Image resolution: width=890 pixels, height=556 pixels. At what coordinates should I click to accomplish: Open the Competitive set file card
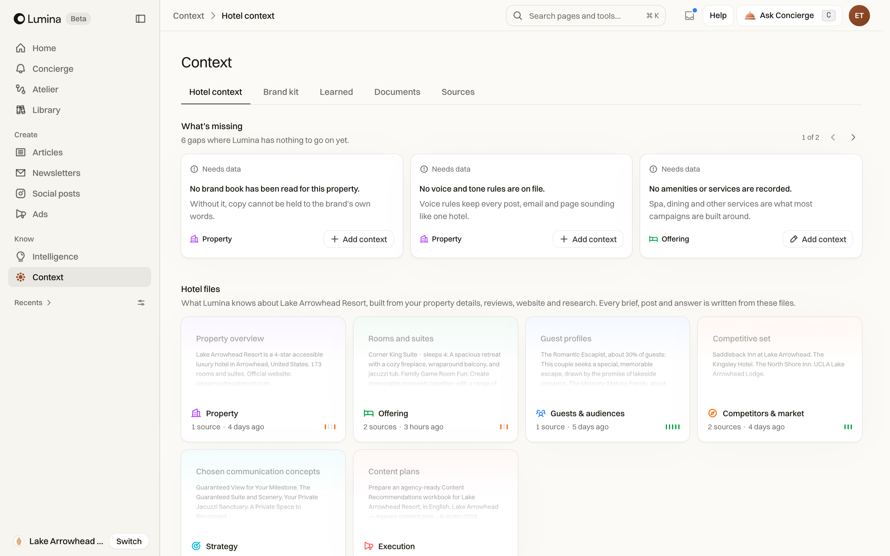coord(779,379)
